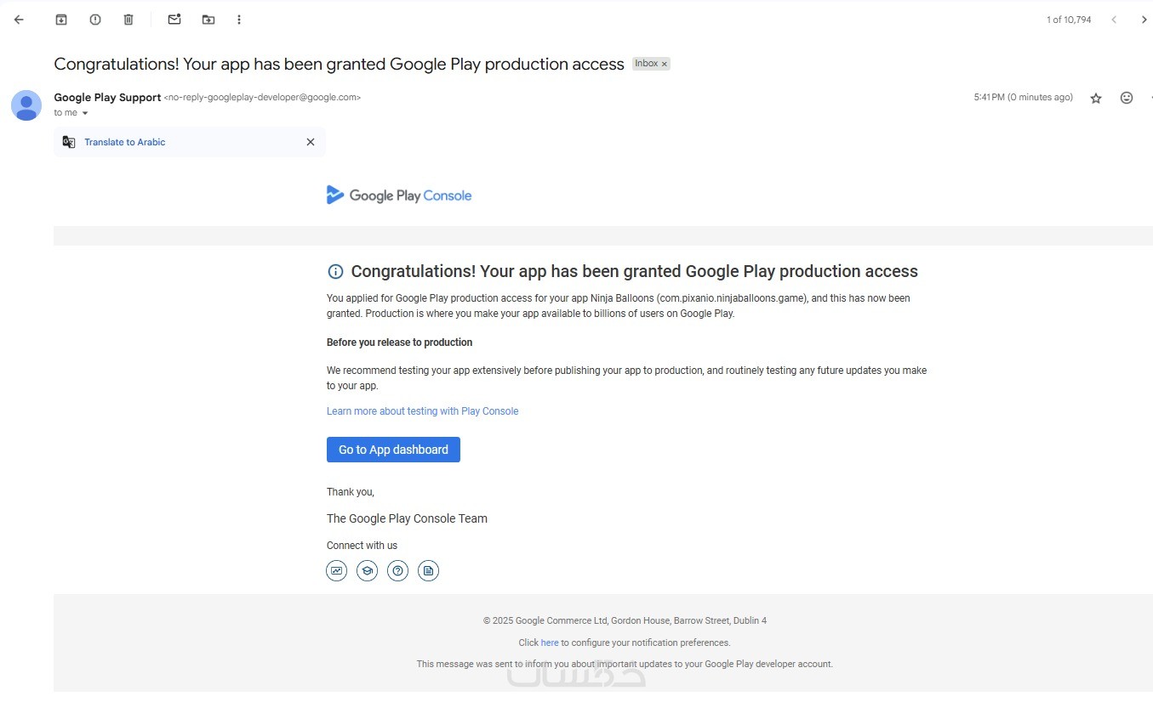This screenshot has width=1153, height=702.
Task: Add an emoji reaction to the email
Action: coord(1127,98)
